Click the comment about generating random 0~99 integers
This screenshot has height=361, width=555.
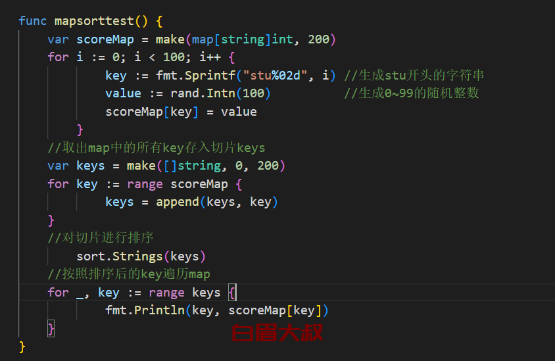coord(412,93)
